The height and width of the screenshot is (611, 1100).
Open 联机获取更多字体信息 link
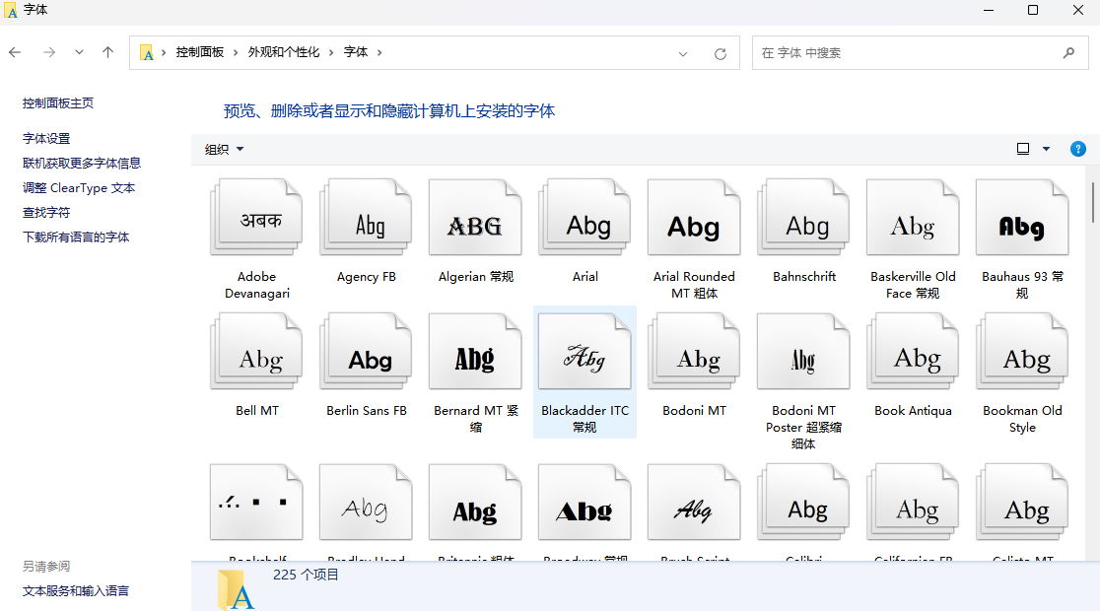tap(82, 163)
